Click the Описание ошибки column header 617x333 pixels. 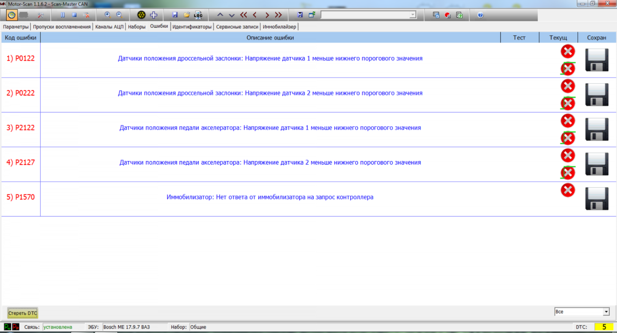tap(270, 37)
